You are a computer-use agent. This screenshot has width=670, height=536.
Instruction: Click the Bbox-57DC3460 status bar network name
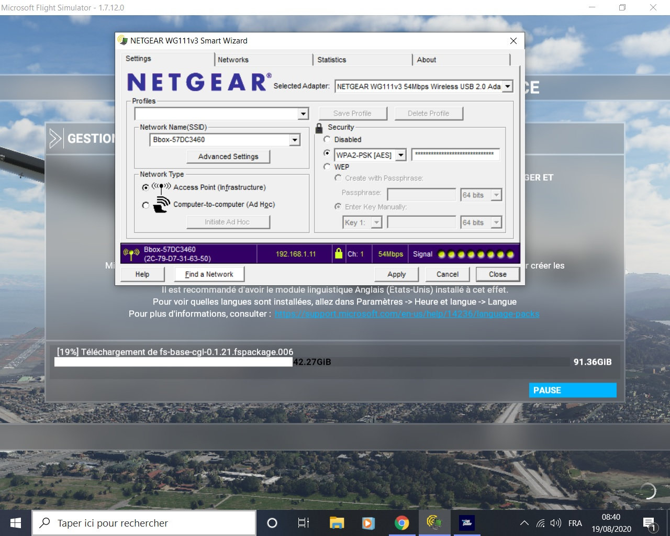(170, 250)
